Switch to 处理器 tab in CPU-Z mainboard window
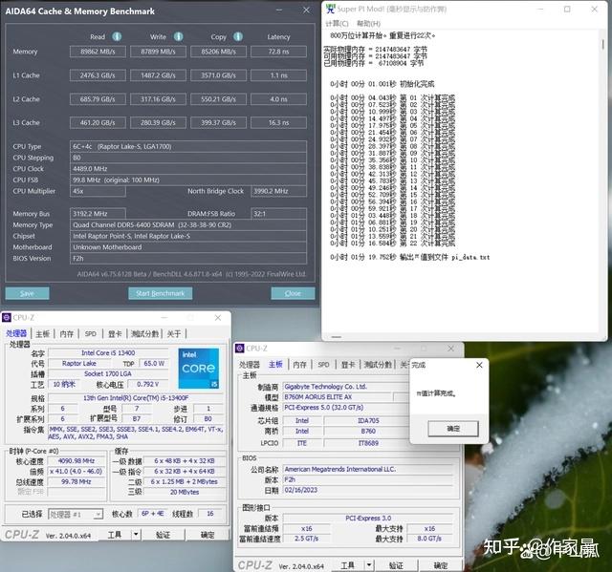This screenshot has width=612, height=572. click(250, 365)
